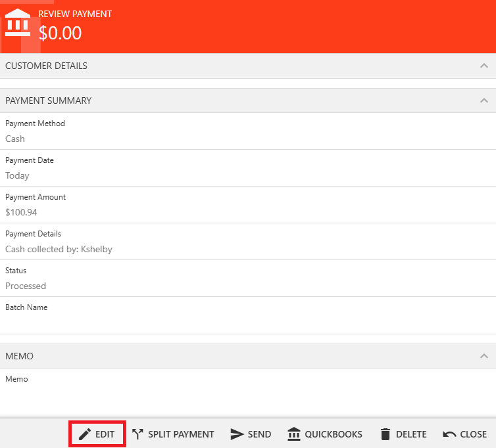Collapse the Payment Summary section
The image size is (496, 448).
click(x=484, y=101)
